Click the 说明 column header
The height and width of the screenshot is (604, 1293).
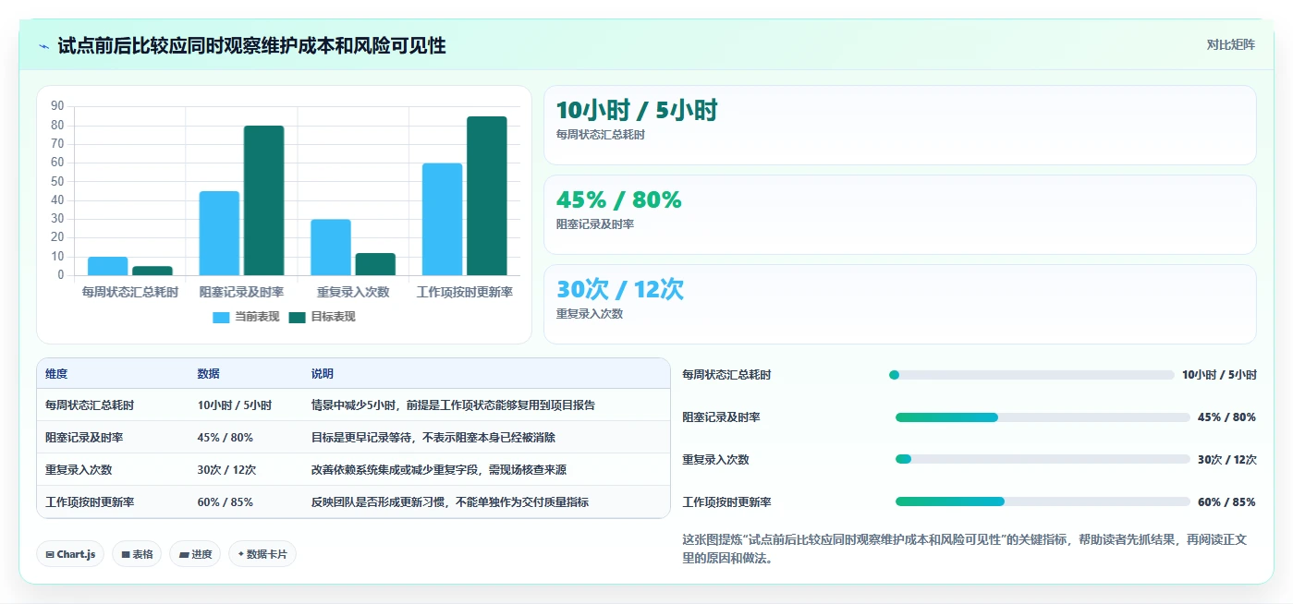click(x=323, y=374)
